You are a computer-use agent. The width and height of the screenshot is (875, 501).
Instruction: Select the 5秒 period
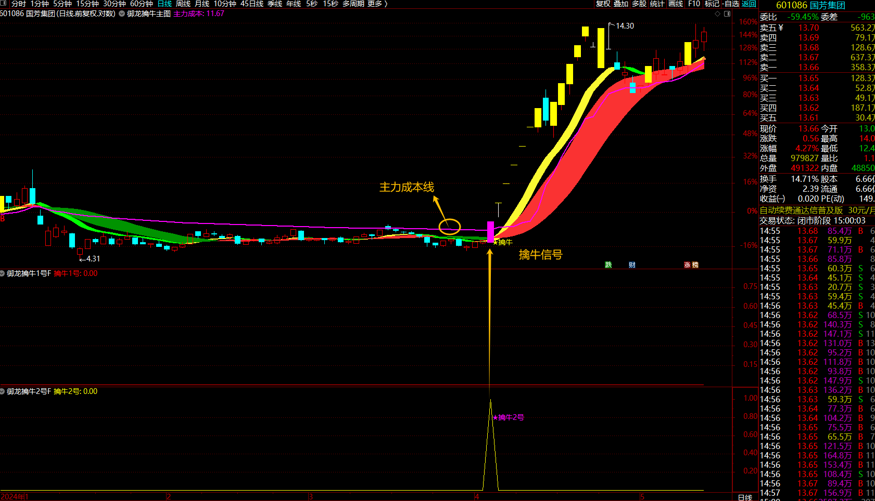312,4
